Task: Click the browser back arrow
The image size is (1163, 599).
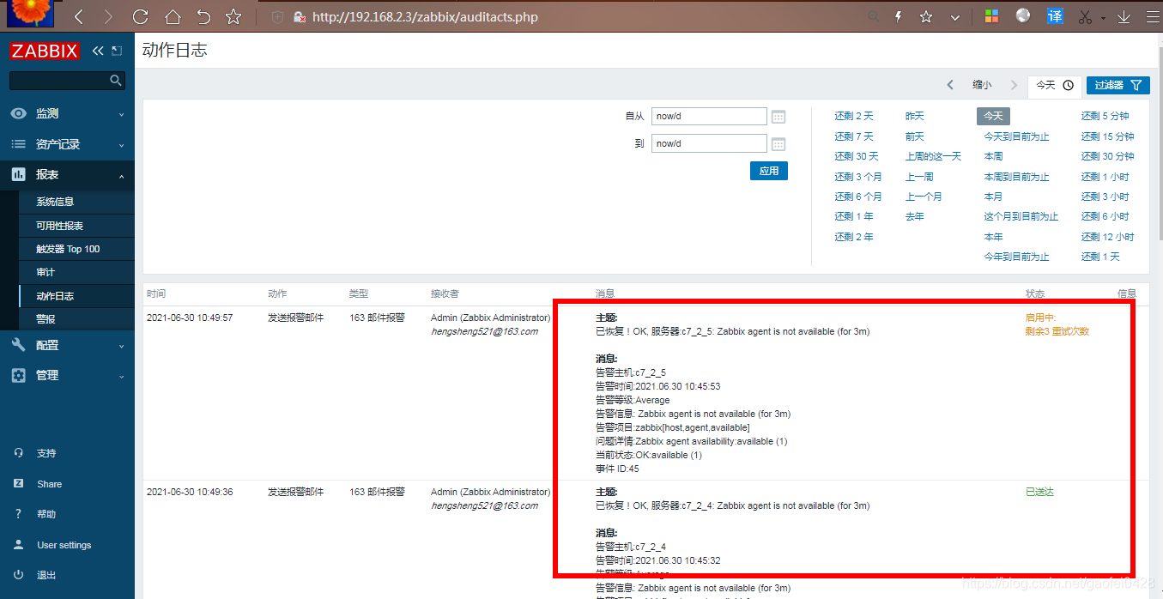Action: click(x=79, y=16)
